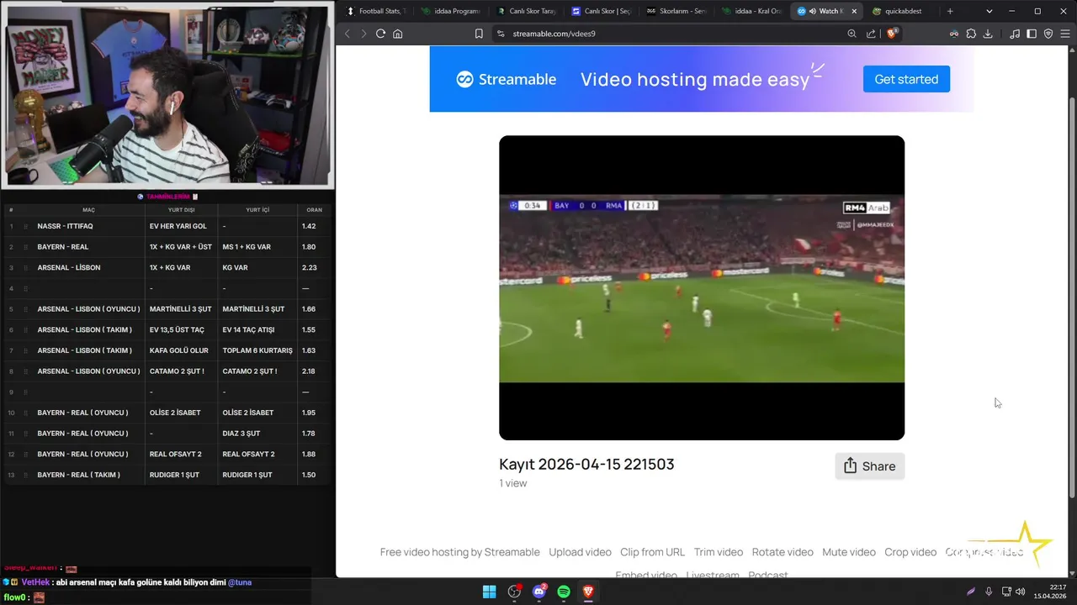Switch to the Canlı Skor | Seç tab
Image resolution: width=1077 pixels, height=605 pixels.
pos(601,11)
